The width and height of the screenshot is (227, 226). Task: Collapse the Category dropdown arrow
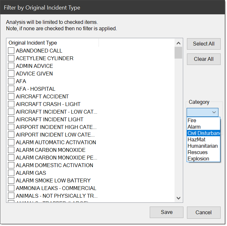214,112
